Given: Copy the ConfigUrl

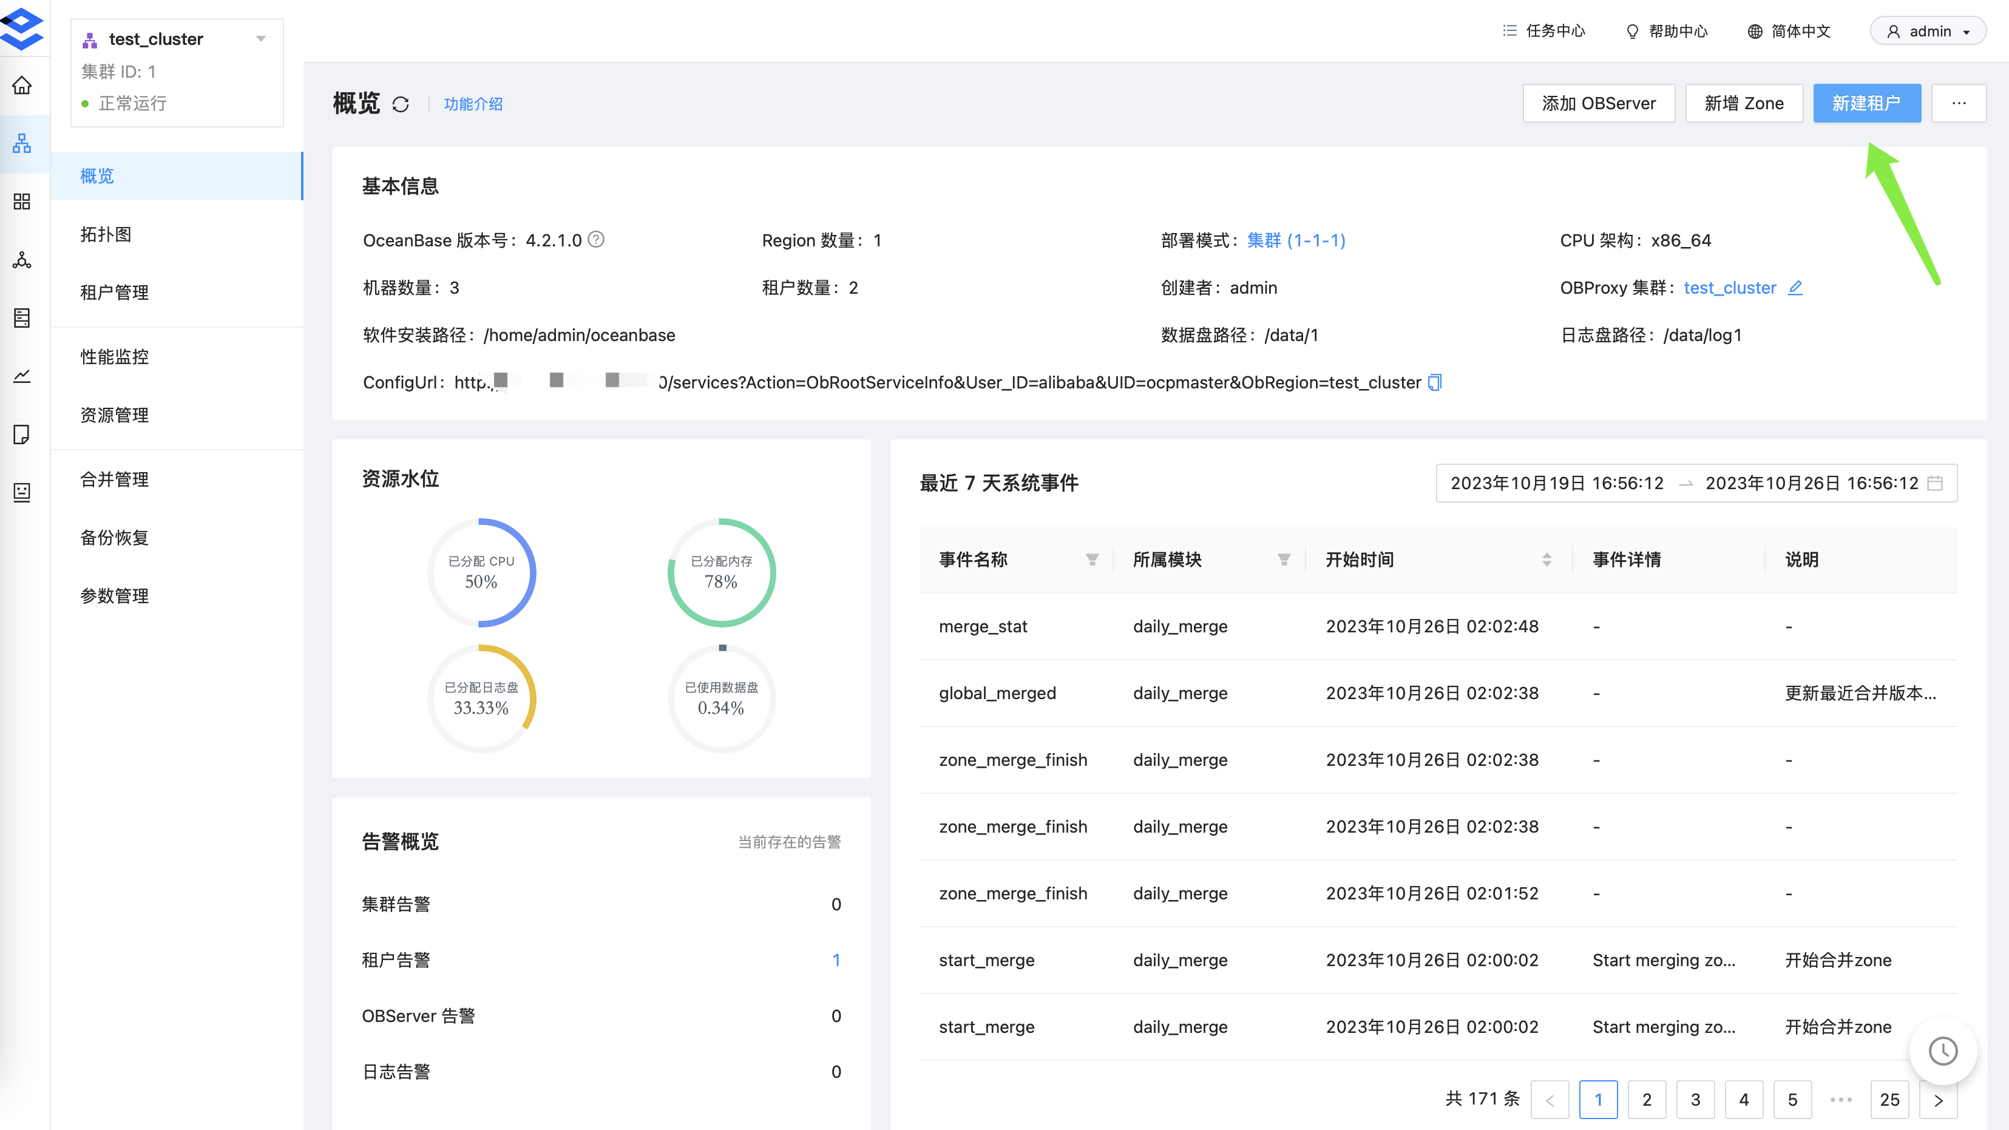Looking at the screenshot, I should [x=1435, y=382].
